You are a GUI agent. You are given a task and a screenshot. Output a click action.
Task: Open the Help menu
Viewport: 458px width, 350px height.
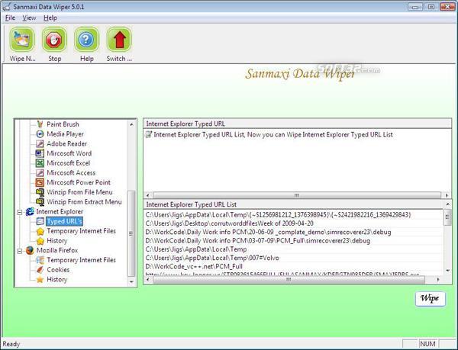click(50, 18)
